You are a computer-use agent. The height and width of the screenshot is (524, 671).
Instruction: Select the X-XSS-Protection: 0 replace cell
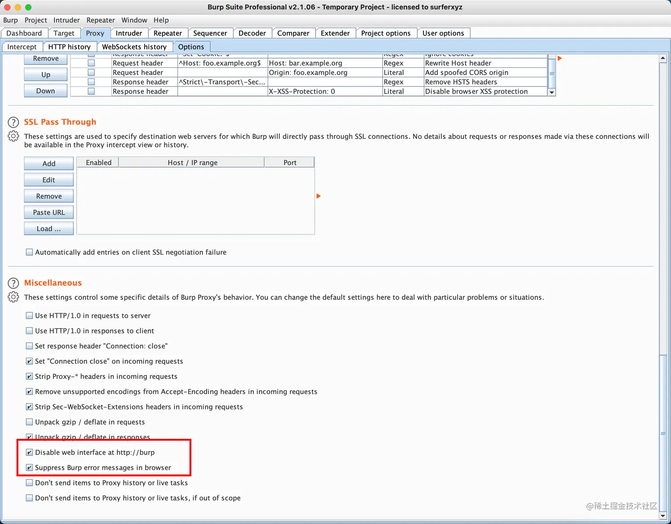coord(325,91)
